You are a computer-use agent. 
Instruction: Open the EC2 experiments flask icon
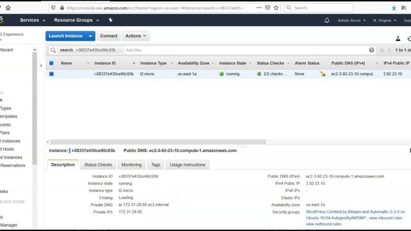398,38
